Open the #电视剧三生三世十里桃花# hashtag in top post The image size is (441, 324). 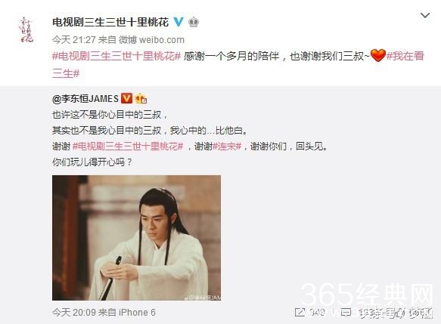tap(116, 56)
